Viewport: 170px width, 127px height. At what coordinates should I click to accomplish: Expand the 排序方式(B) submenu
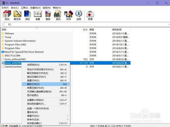46,119
